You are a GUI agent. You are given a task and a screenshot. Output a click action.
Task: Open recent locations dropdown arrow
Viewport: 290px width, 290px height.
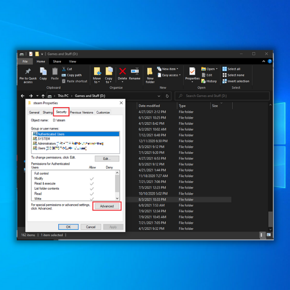[37, 96]
